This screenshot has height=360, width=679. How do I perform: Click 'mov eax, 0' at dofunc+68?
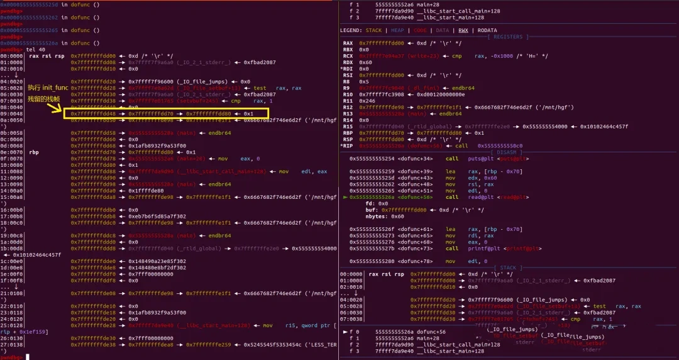click(466, 242)
